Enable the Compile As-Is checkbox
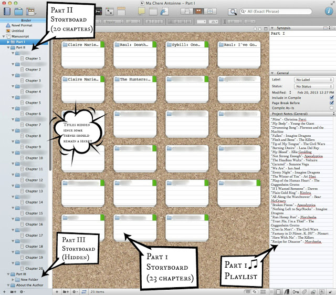The width and height of the screenshot is (336, 295). click(x=331, y=108)
